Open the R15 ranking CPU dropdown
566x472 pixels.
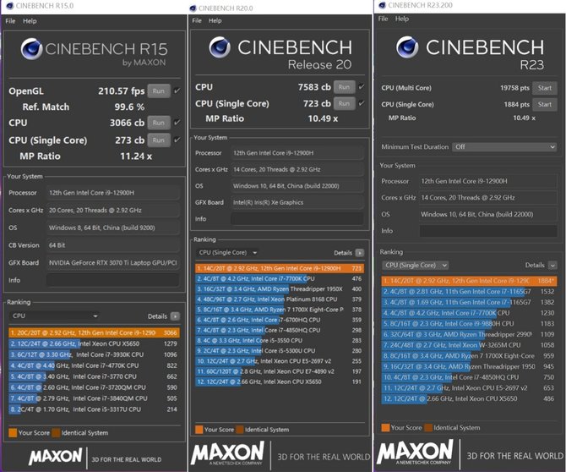(x=54, y=316)
